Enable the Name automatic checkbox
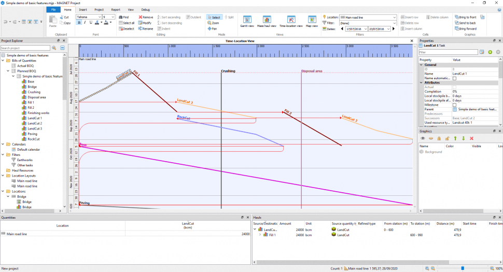This screenshot has height=272, width=503. [x=455, y=78]
